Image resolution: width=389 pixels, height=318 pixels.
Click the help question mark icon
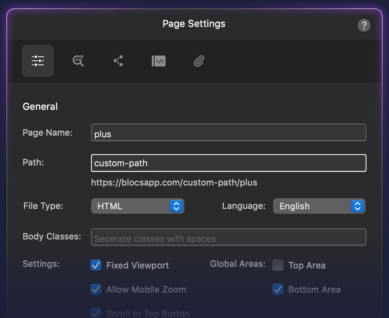[364, 26]
